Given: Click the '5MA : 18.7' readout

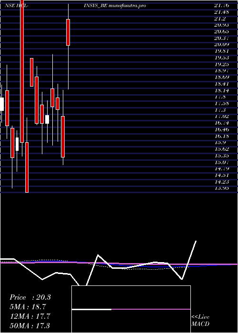Looking at the screenshot, I should 28,307.
